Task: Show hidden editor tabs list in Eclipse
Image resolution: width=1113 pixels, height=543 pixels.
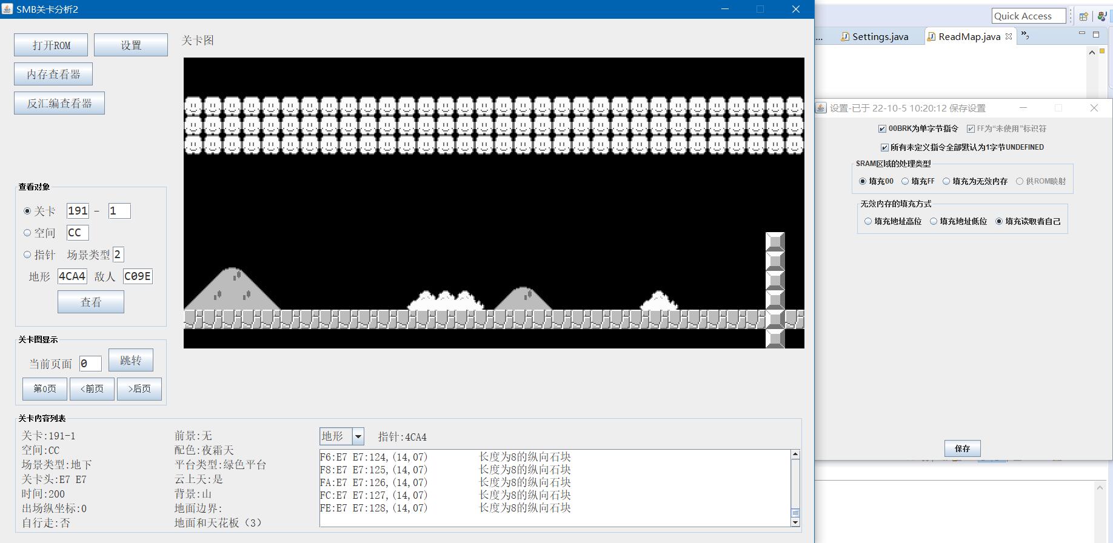Action: [x=1026, y=36]
